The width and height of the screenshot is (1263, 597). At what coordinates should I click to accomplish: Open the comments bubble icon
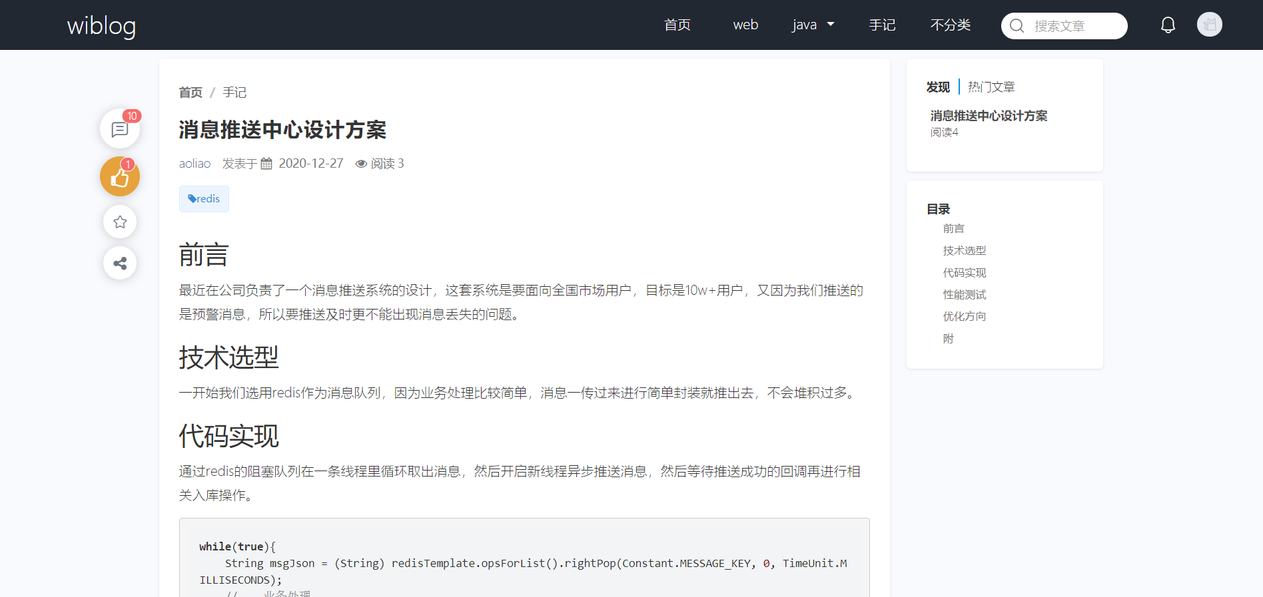point(120,129)
